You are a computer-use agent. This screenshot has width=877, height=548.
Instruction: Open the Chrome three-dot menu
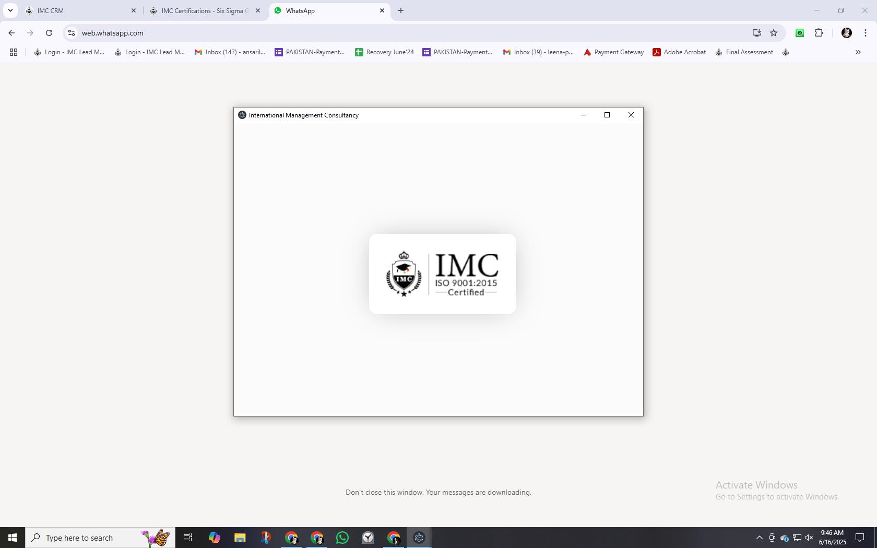866,33
